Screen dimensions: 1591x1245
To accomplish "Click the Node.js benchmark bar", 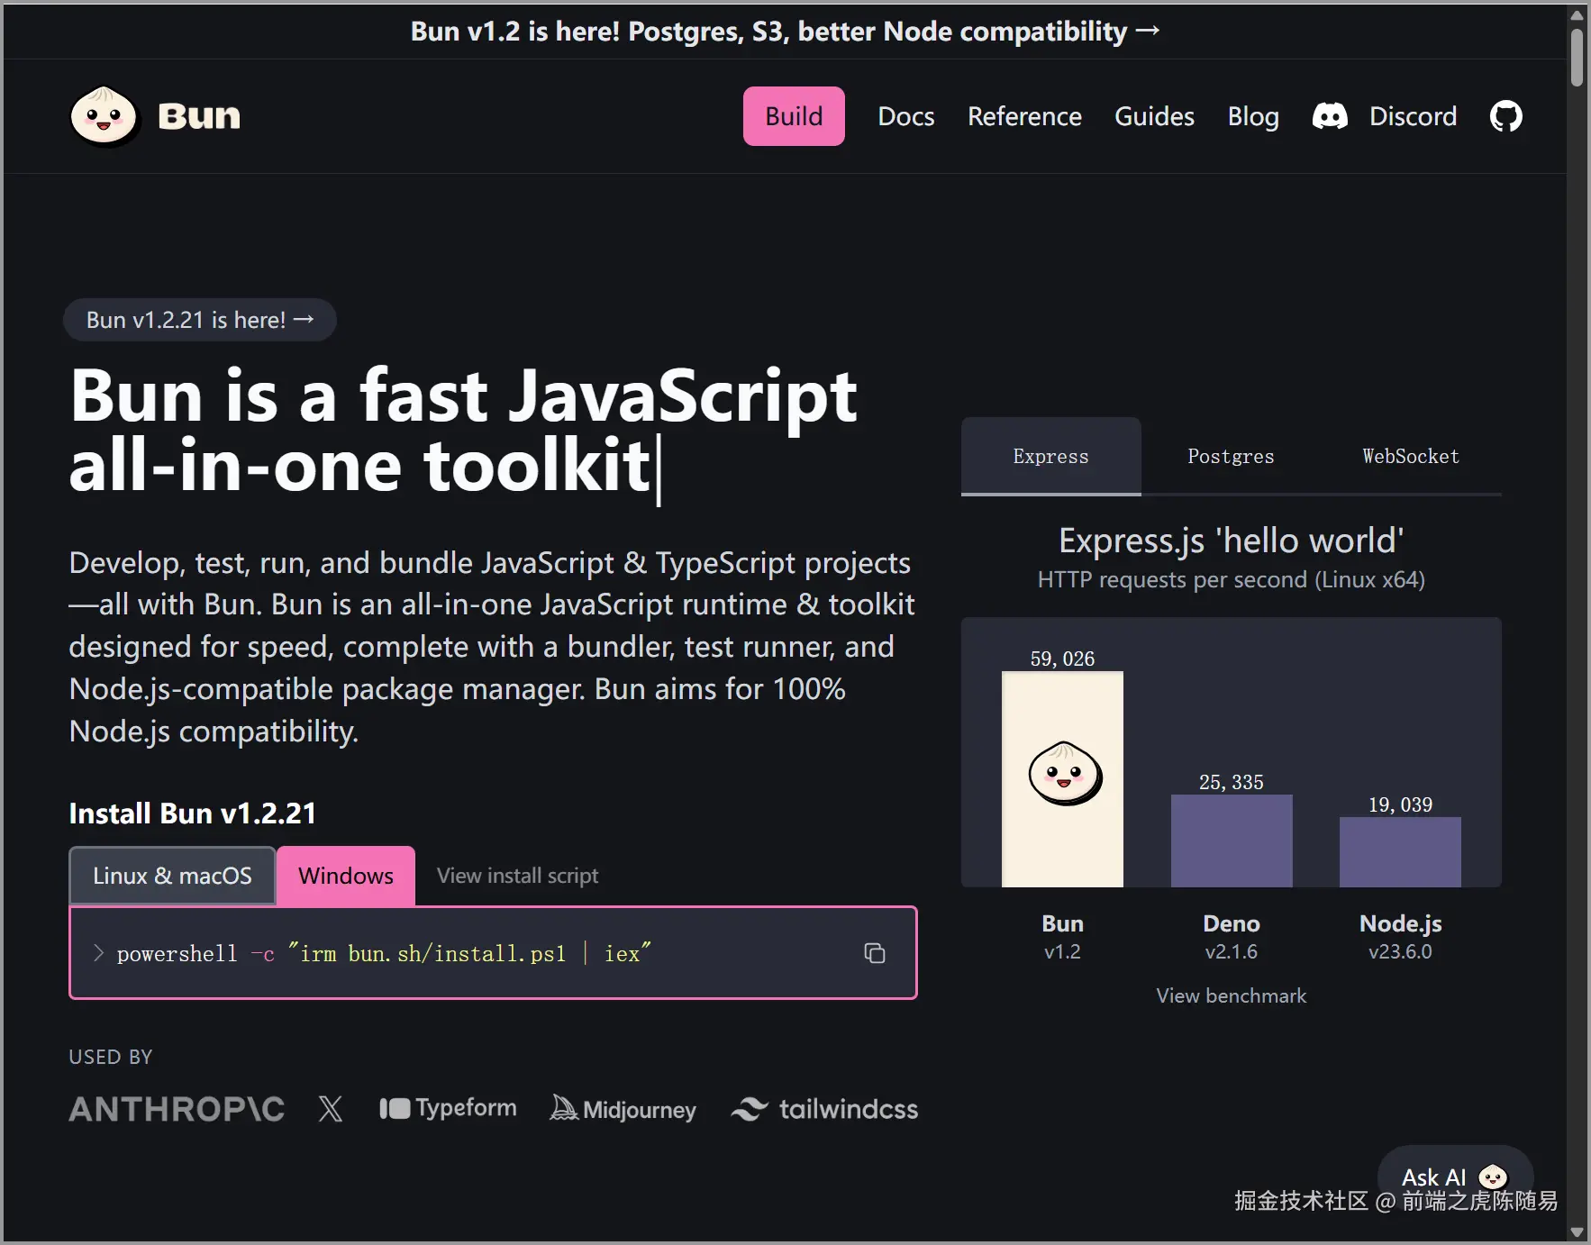I will tap(1400, 851).
